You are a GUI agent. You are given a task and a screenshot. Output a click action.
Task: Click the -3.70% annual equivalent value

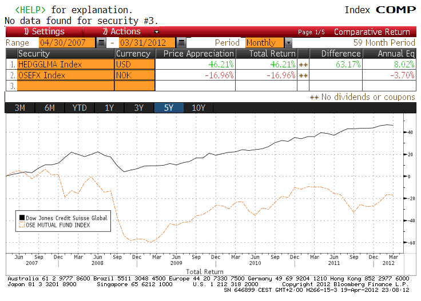pos(402,75)
